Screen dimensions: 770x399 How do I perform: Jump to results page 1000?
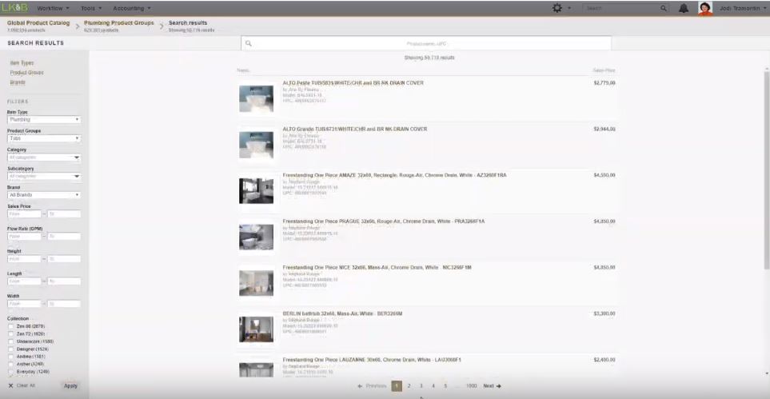(x=471, y=385)
